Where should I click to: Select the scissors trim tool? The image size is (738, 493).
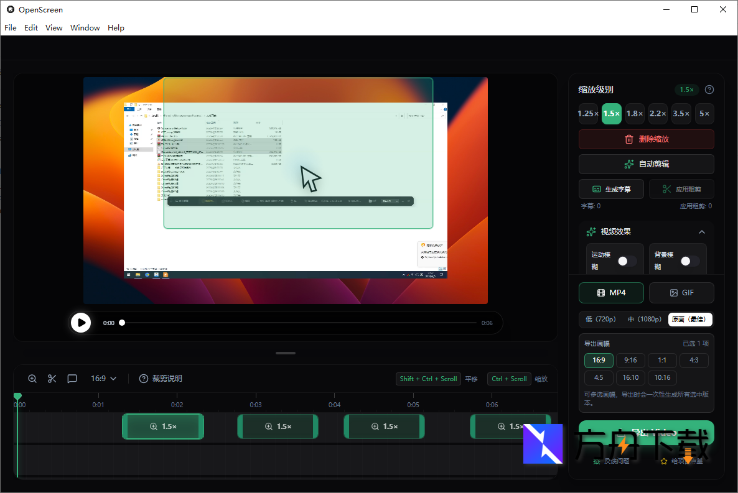pos(52,379)
